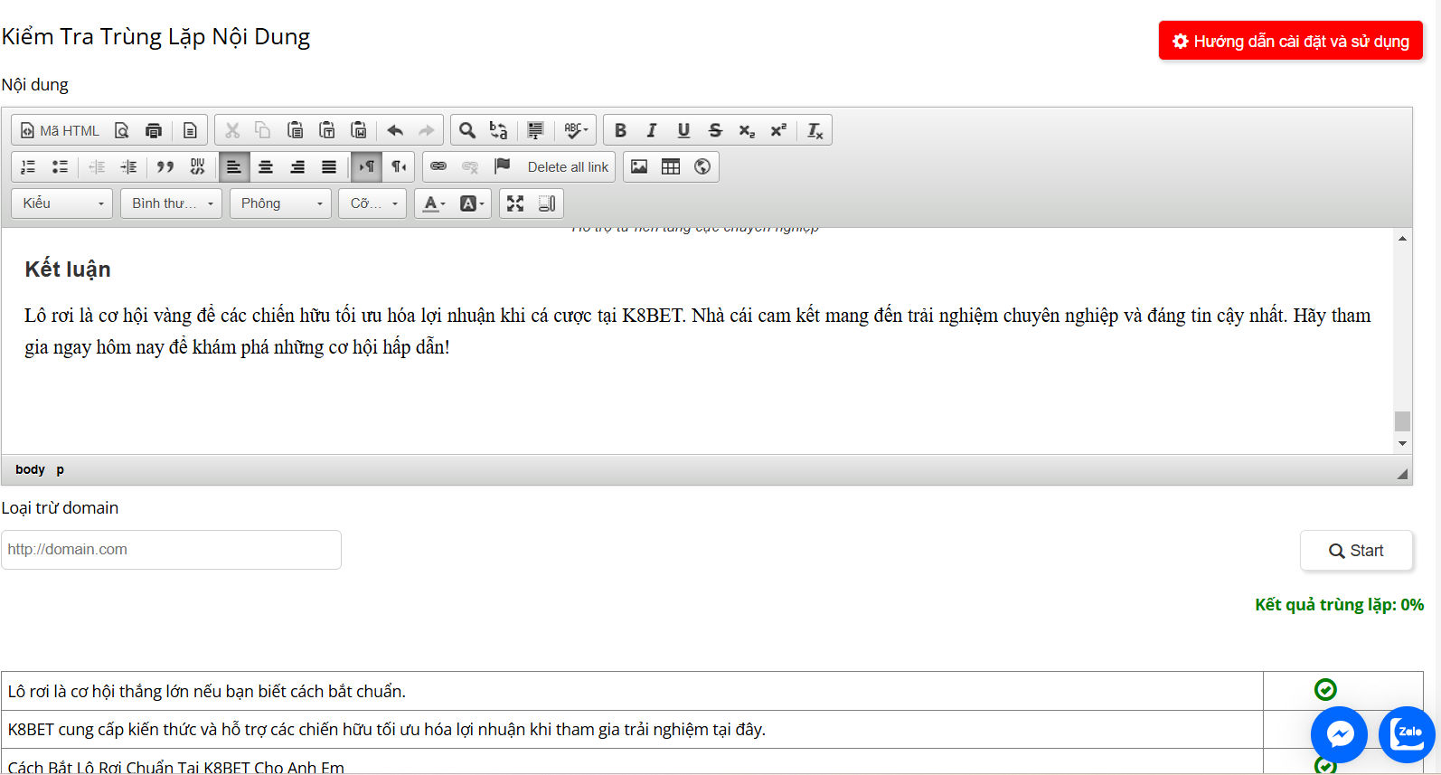
Task: Open the background color picker
Action: 472,203
